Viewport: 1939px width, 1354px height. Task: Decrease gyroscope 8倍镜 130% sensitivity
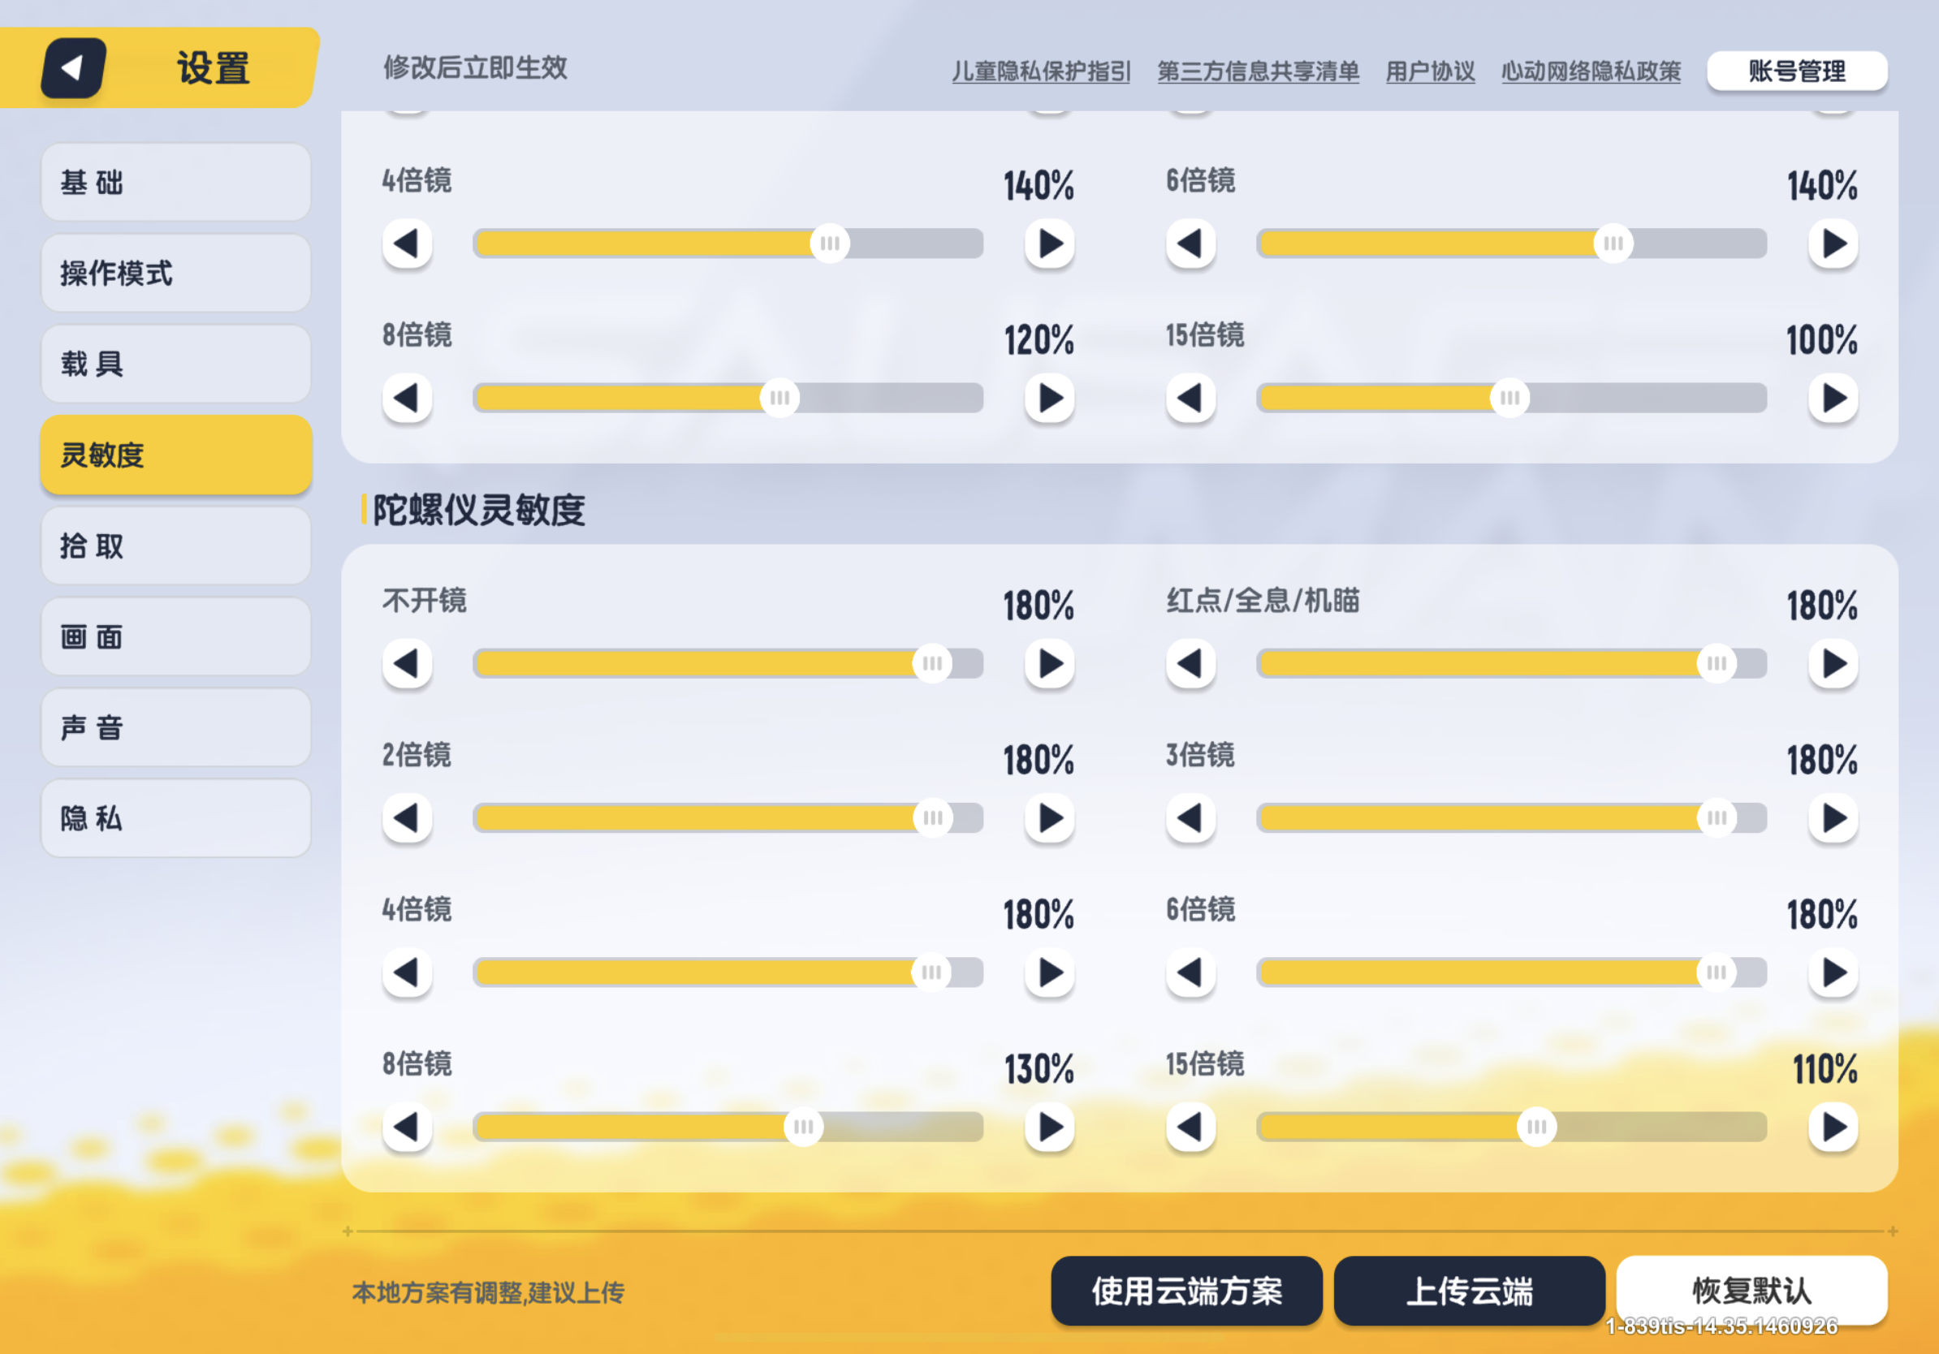pos(407,1127)
